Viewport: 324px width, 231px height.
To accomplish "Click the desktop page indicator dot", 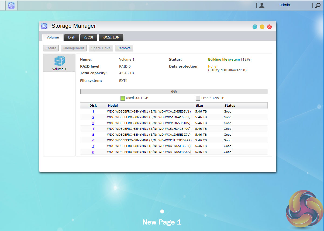I will (x=162, y=211).
